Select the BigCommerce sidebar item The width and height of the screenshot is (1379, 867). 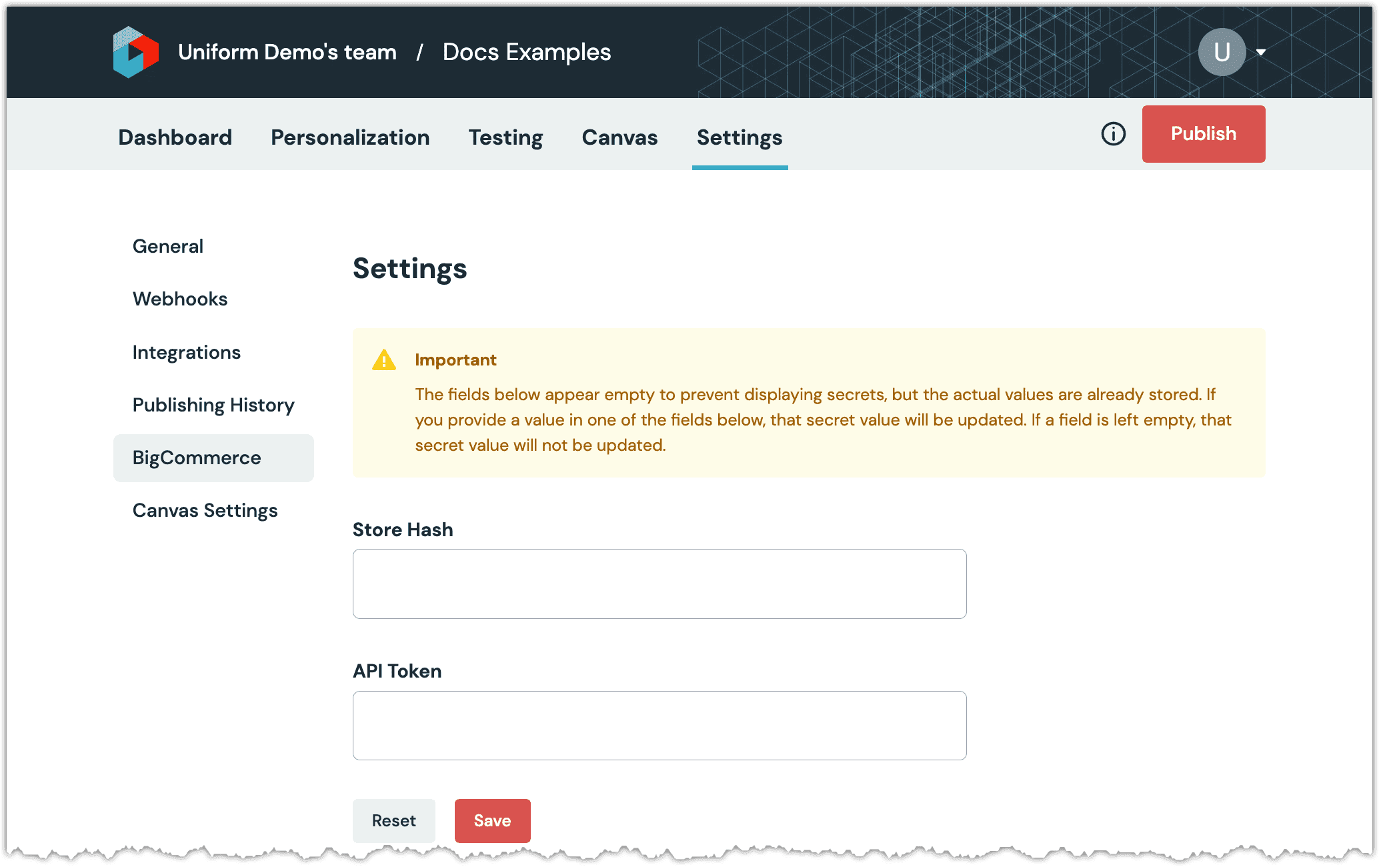[x=196, y=456]
